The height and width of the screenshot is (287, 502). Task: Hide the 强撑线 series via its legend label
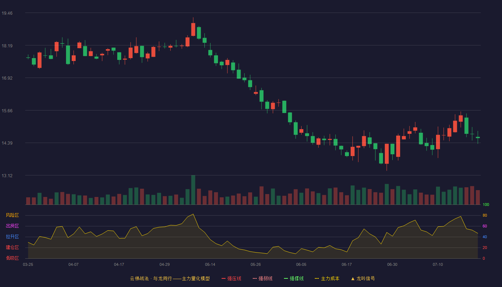click(297, 279)
